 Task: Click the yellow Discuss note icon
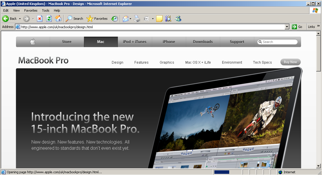coord(159,19)
